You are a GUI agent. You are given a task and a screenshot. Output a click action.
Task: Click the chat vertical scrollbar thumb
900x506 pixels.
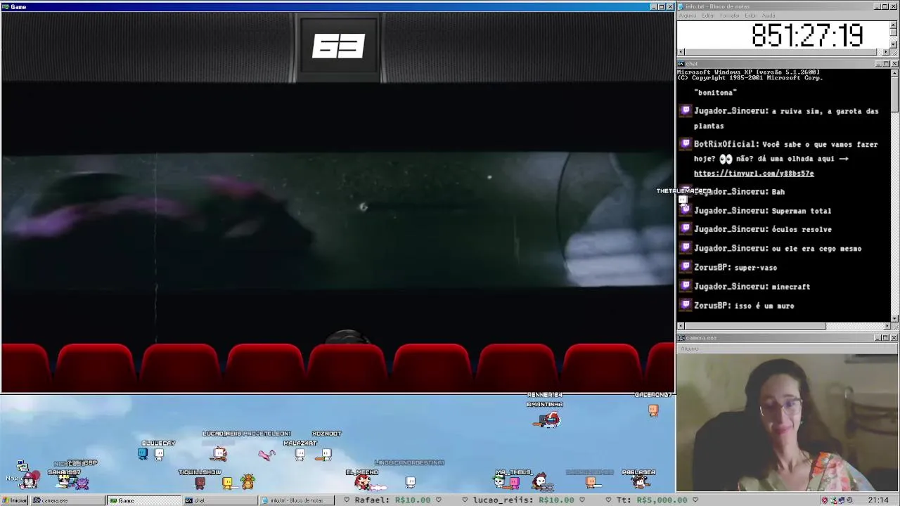click(x=894, y=93)
